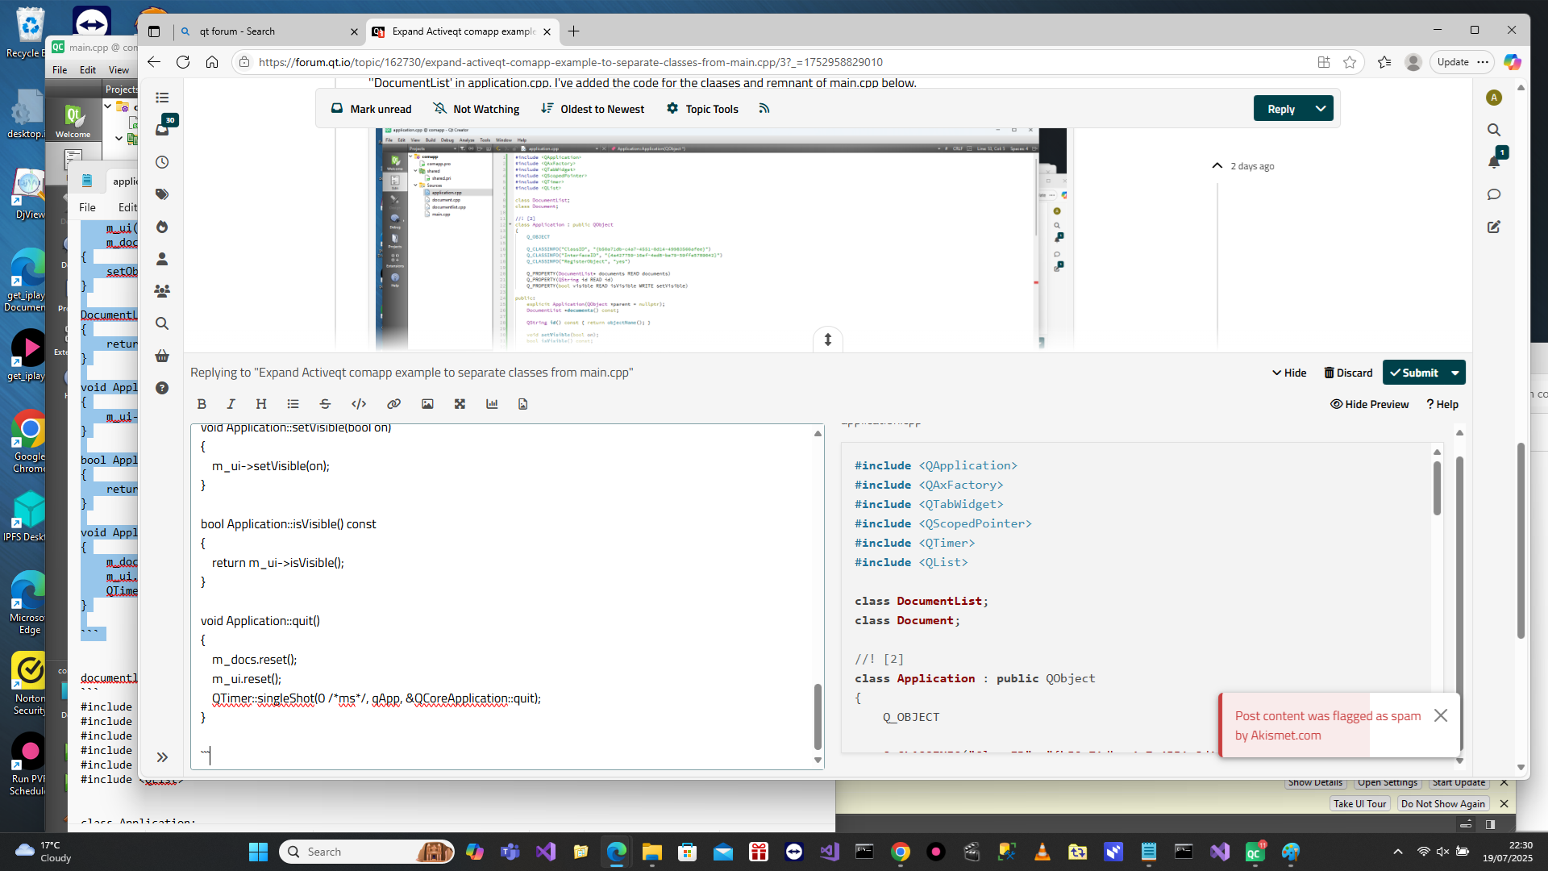Open popular topics flame icon
1548x871 pixels.
pos(162,227)
